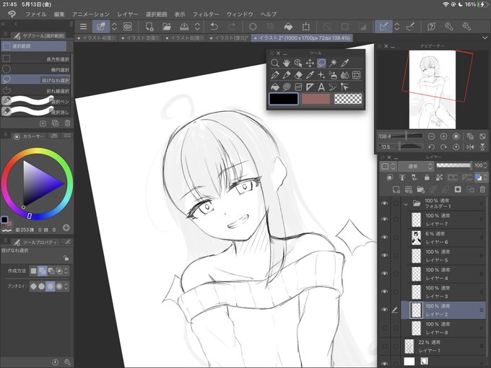Image resolution: width=491 pixels, height=368 pixels.
Task: Select the 長方形選択 sub tool
Action: [x=35, y=59]
